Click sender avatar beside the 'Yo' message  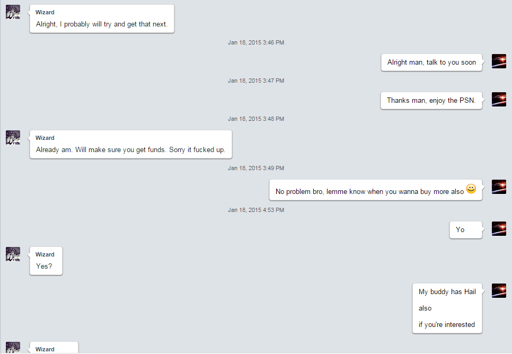pyautogui.click(x=499, y=228)
